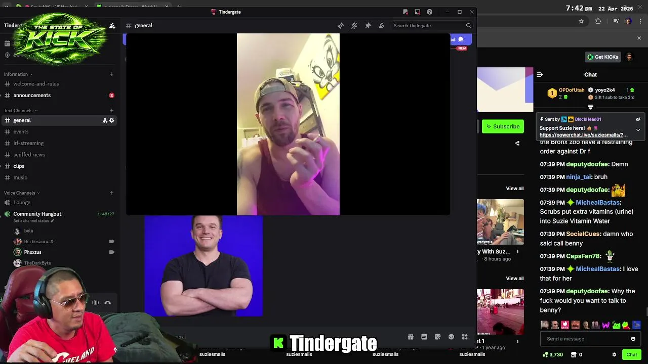Set a channel status for Community Hangout

33,221
